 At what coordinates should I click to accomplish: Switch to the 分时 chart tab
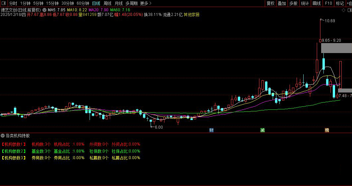(x=13, y=3)
